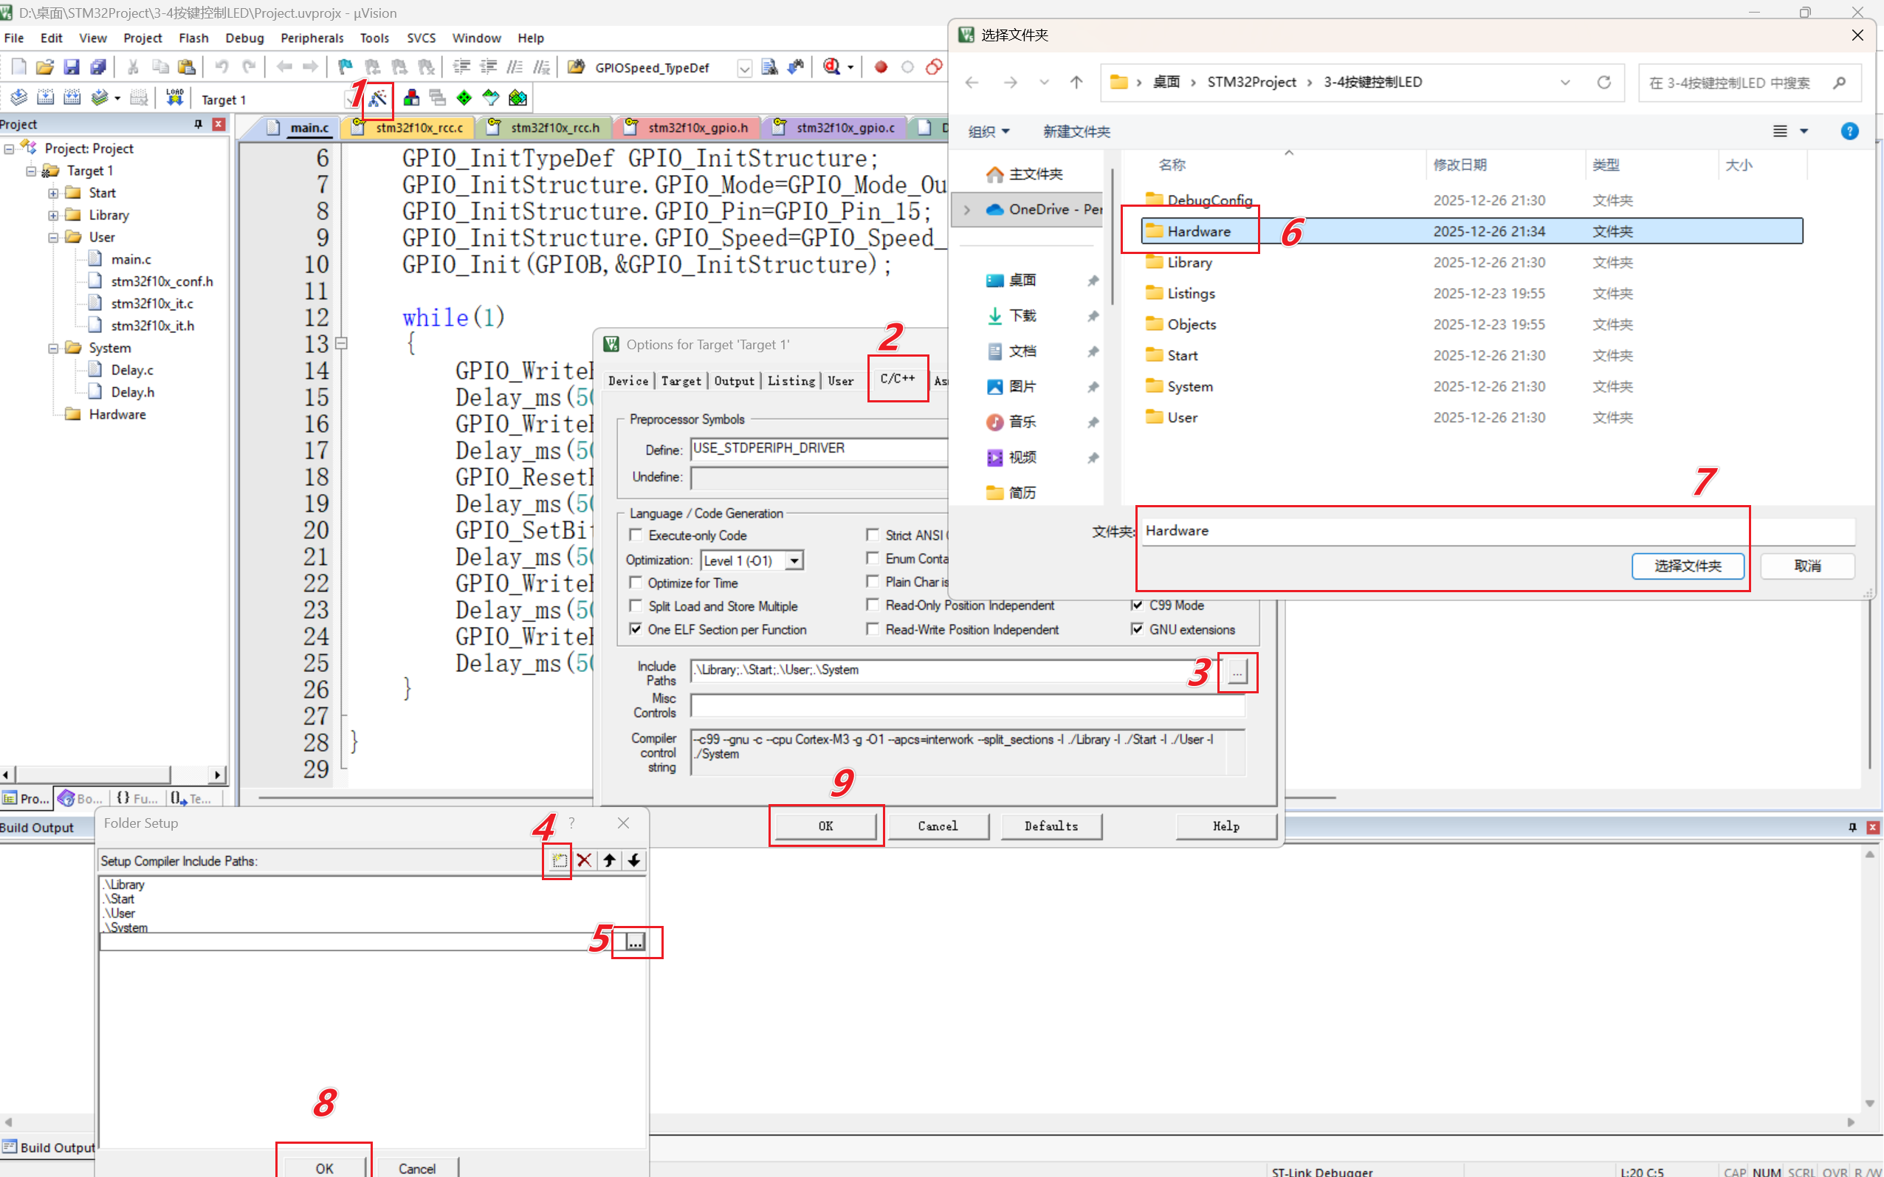
Task: Click the Download LOAD toolbar icon
Action: [x=174, y=98]
